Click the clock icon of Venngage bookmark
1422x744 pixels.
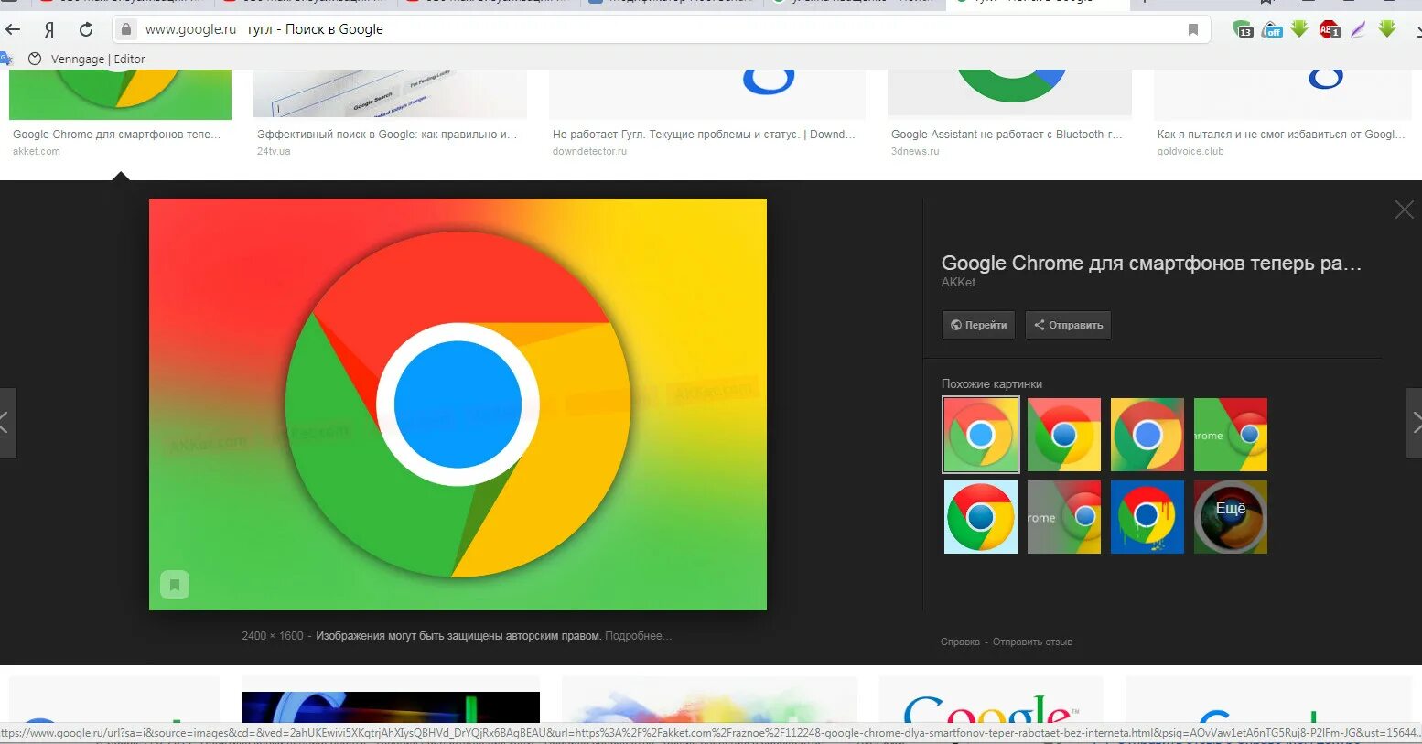coord(35,59)
